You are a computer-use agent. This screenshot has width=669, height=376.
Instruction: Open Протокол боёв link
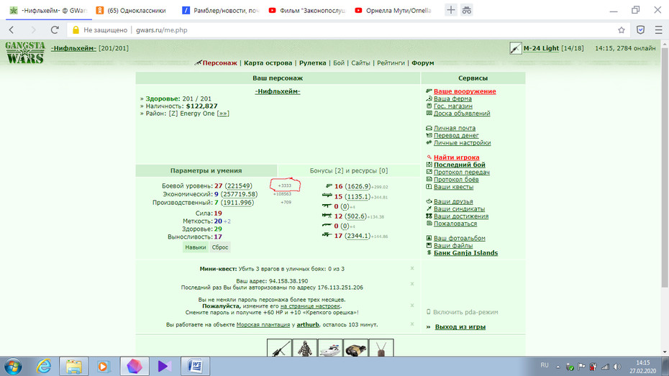(x=456, y=180)
